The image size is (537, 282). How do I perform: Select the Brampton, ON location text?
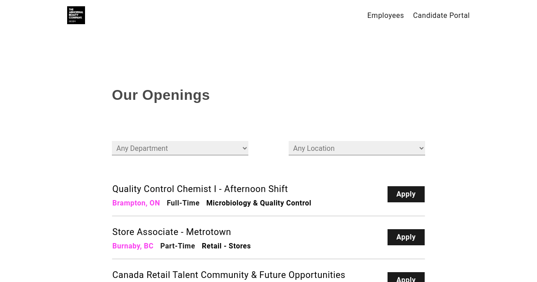[136, 203]
